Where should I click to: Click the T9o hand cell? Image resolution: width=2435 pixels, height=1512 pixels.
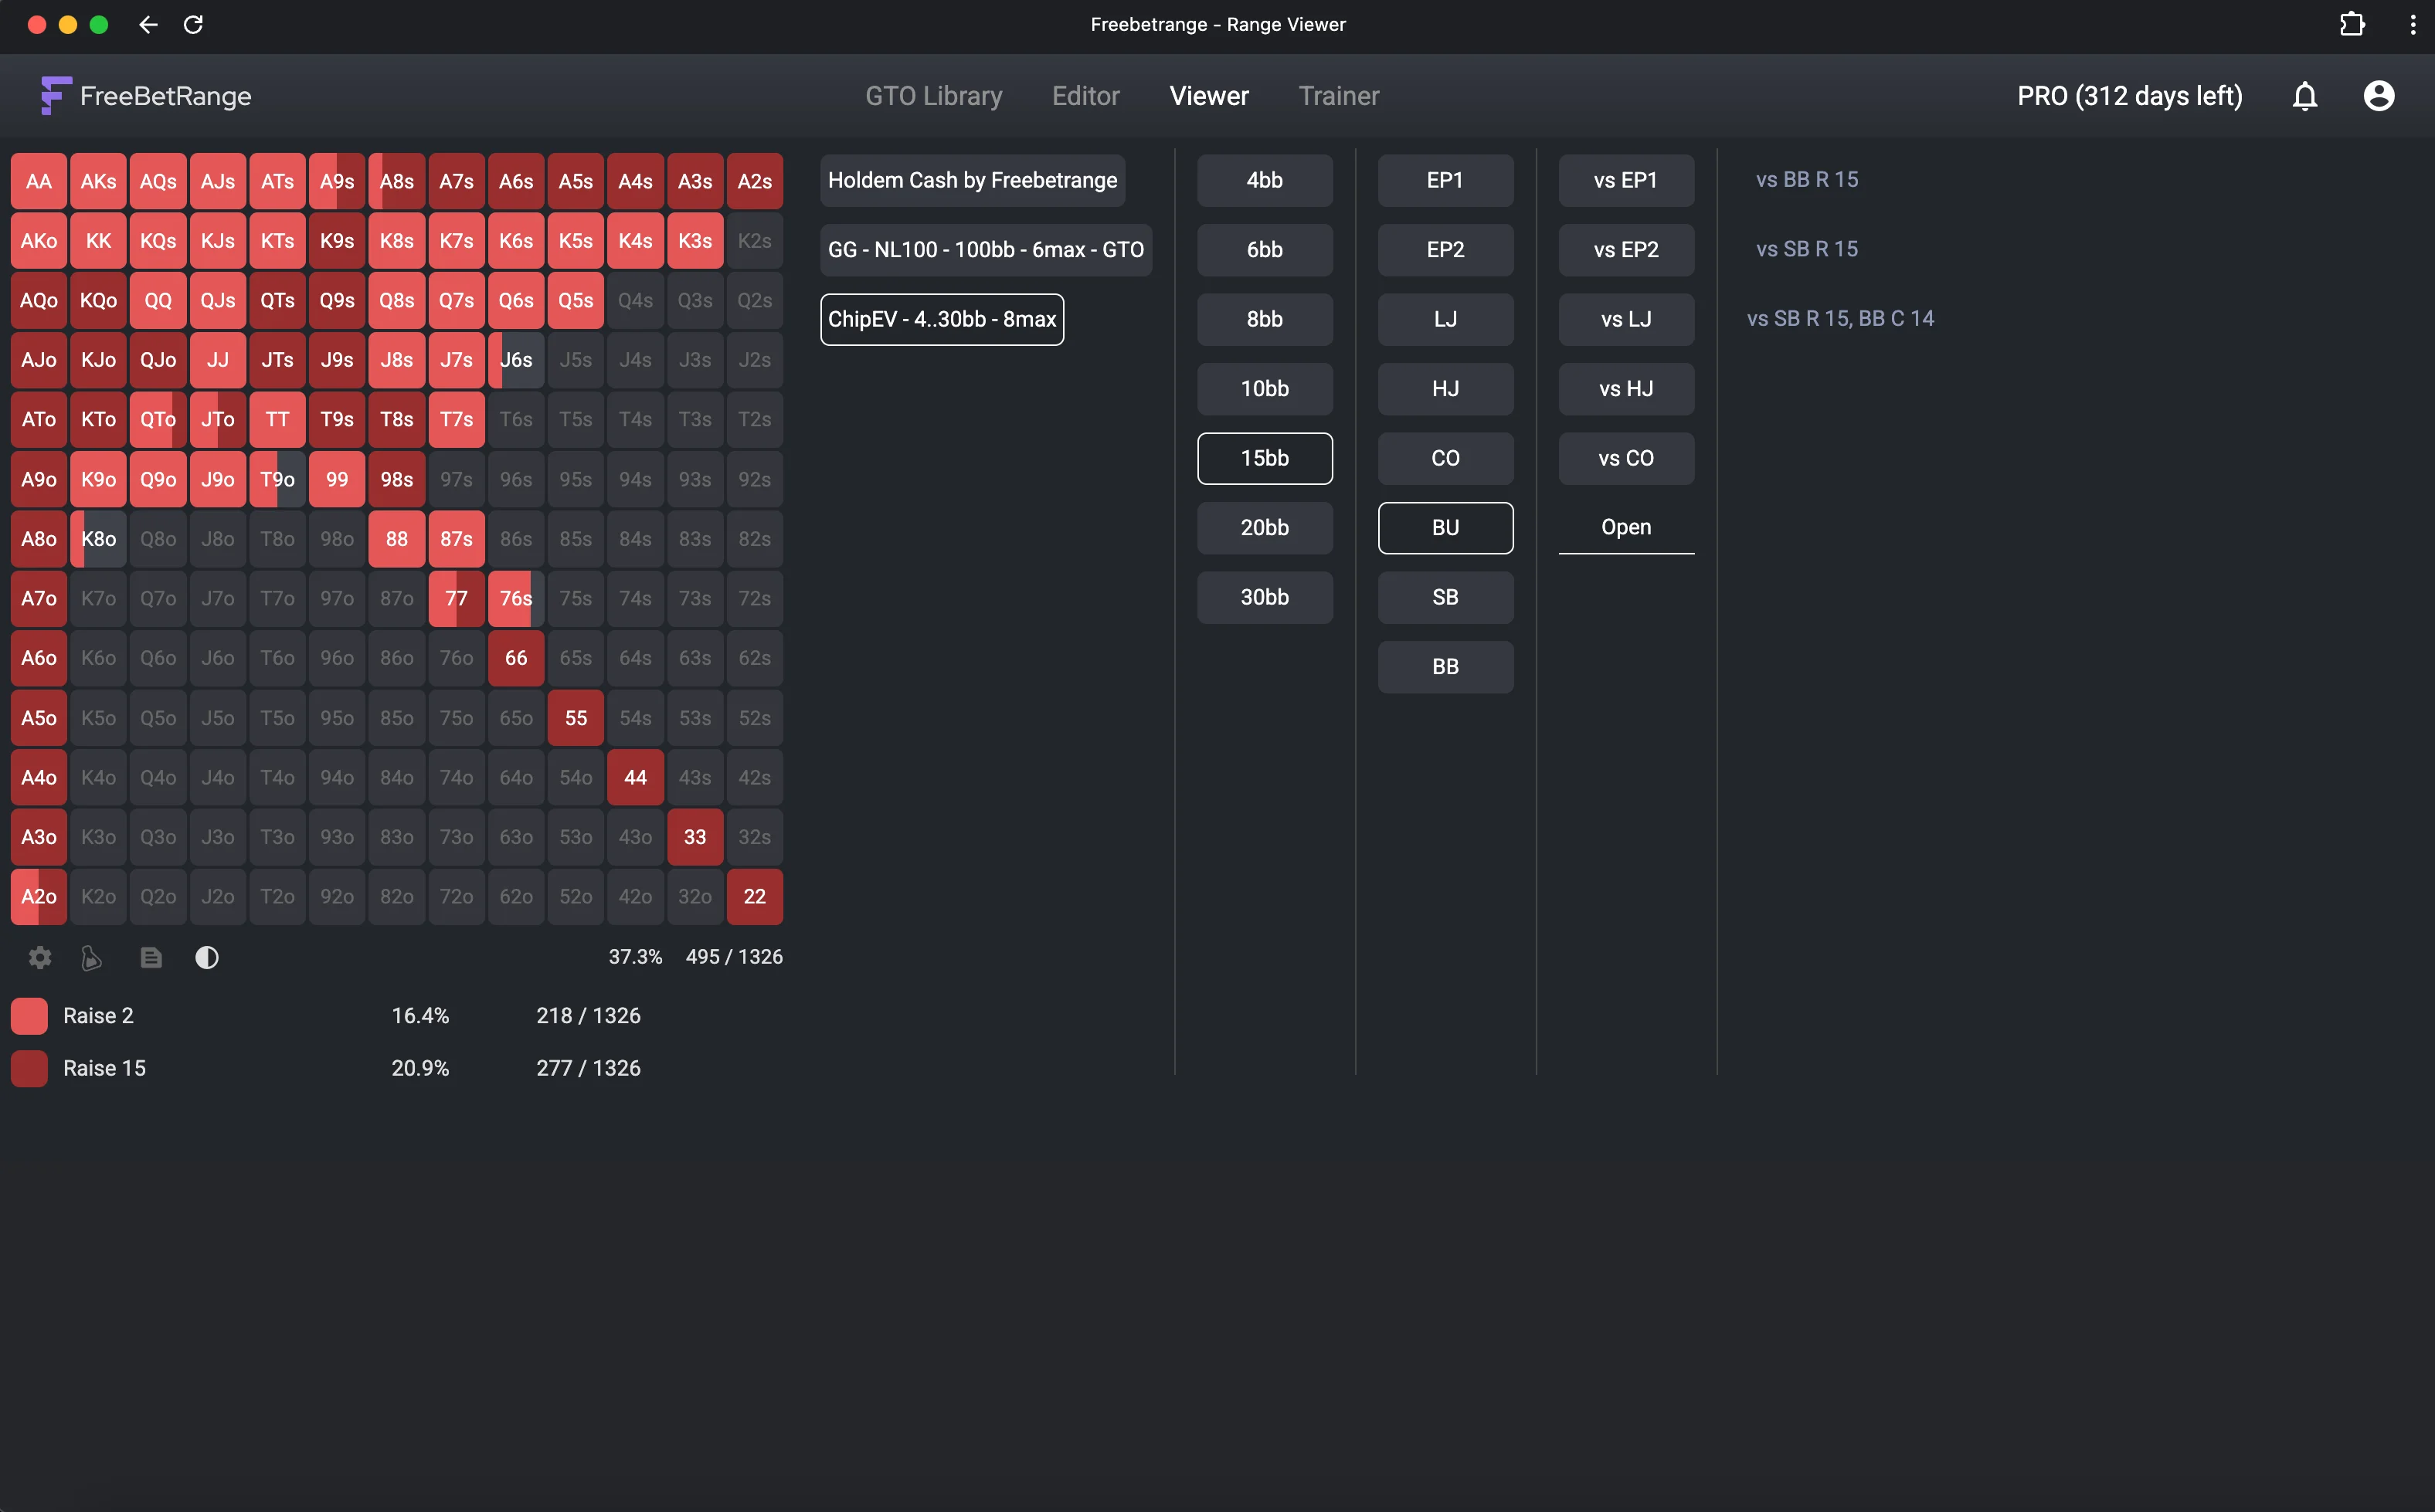(x=277, y=479)
